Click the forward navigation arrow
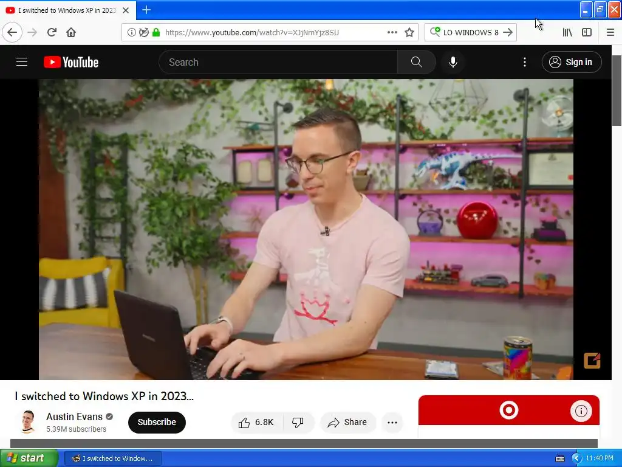 (32, 32)
